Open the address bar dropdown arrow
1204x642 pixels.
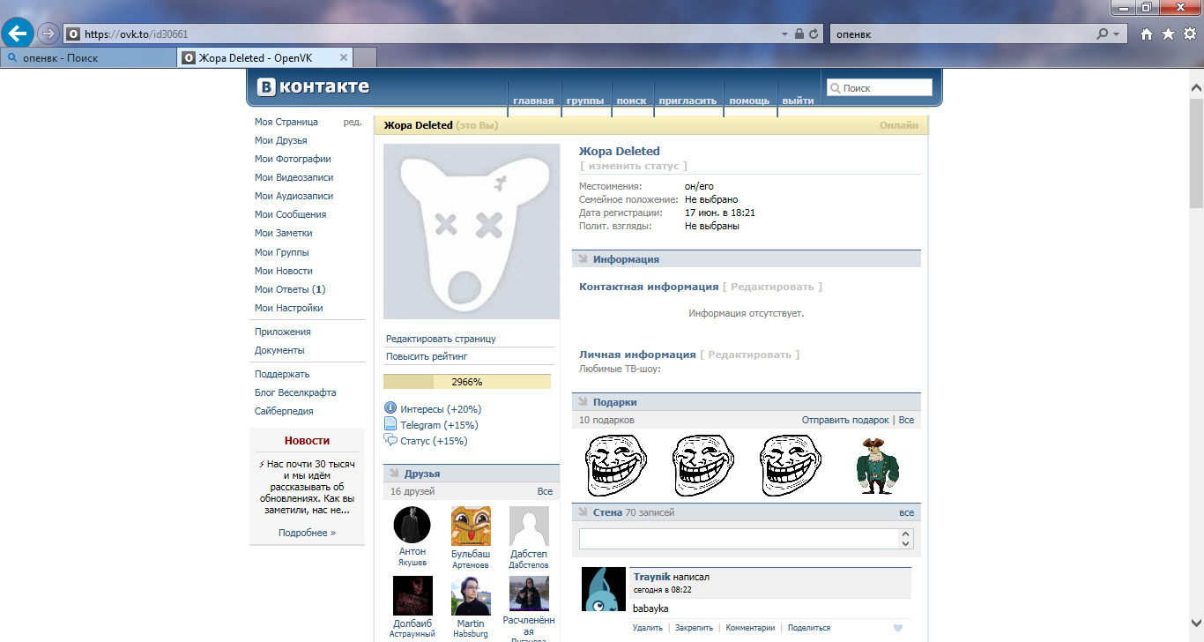tap(784, 34)
